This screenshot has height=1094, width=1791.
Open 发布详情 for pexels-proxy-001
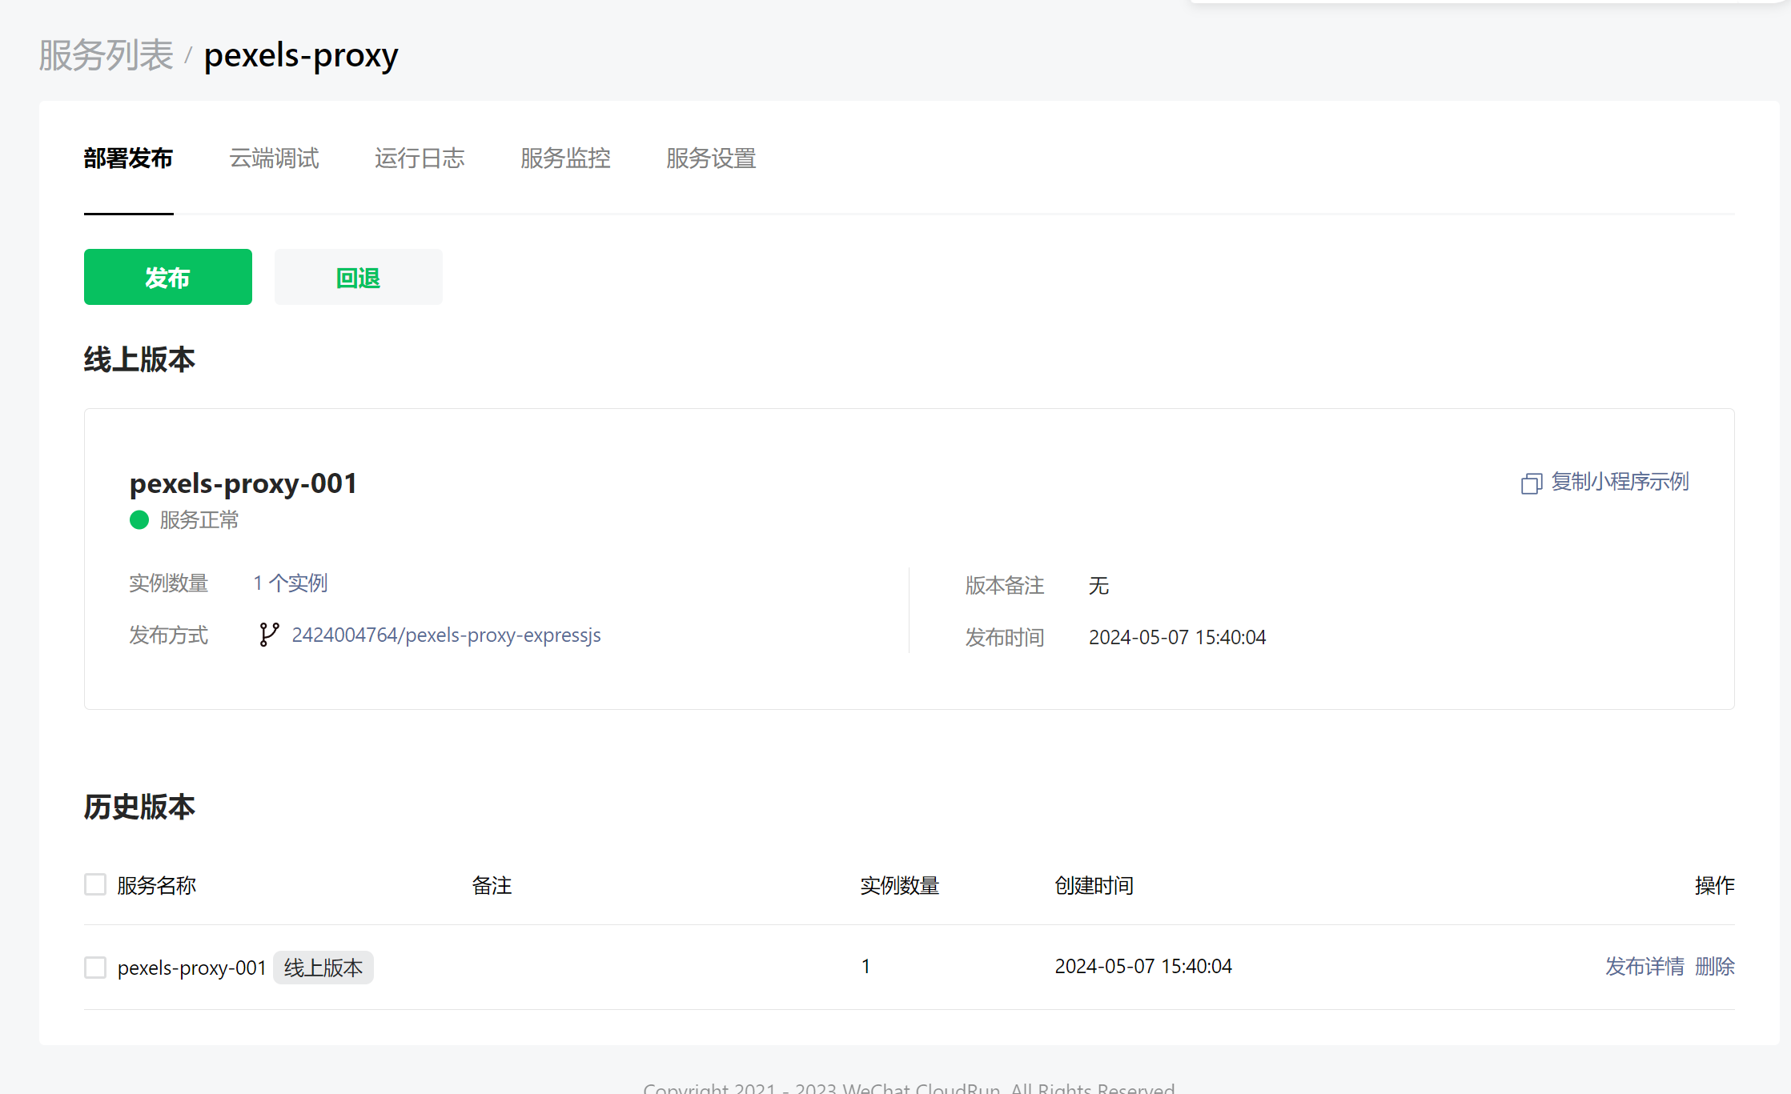point(1644,967)
